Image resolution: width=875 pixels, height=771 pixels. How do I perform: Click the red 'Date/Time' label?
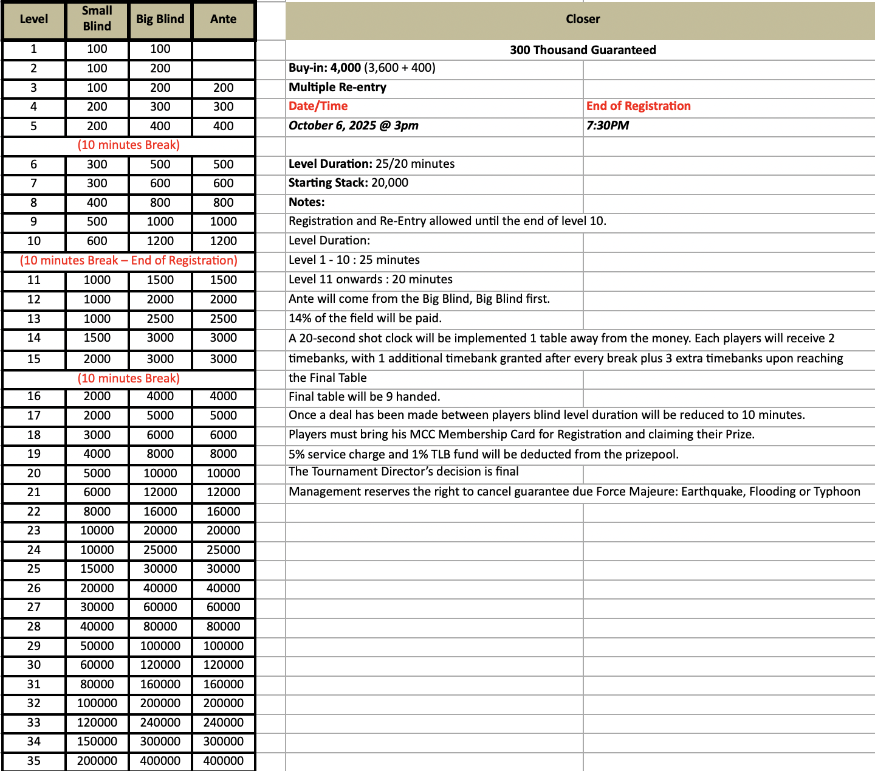tap(318, 106)
